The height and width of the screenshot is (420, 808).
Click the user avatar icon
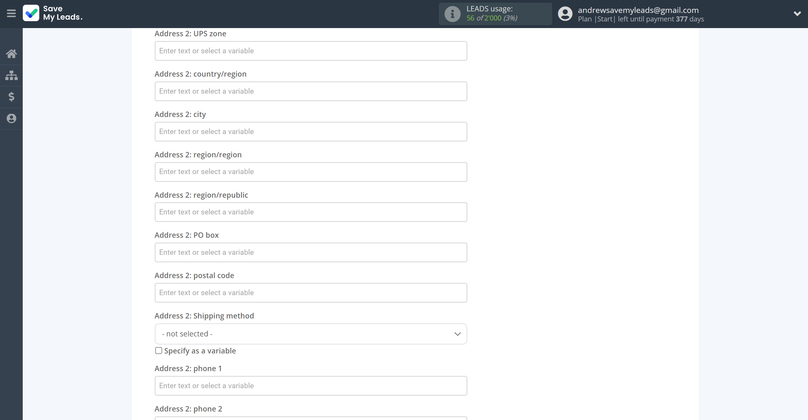[x=565, y=14]
